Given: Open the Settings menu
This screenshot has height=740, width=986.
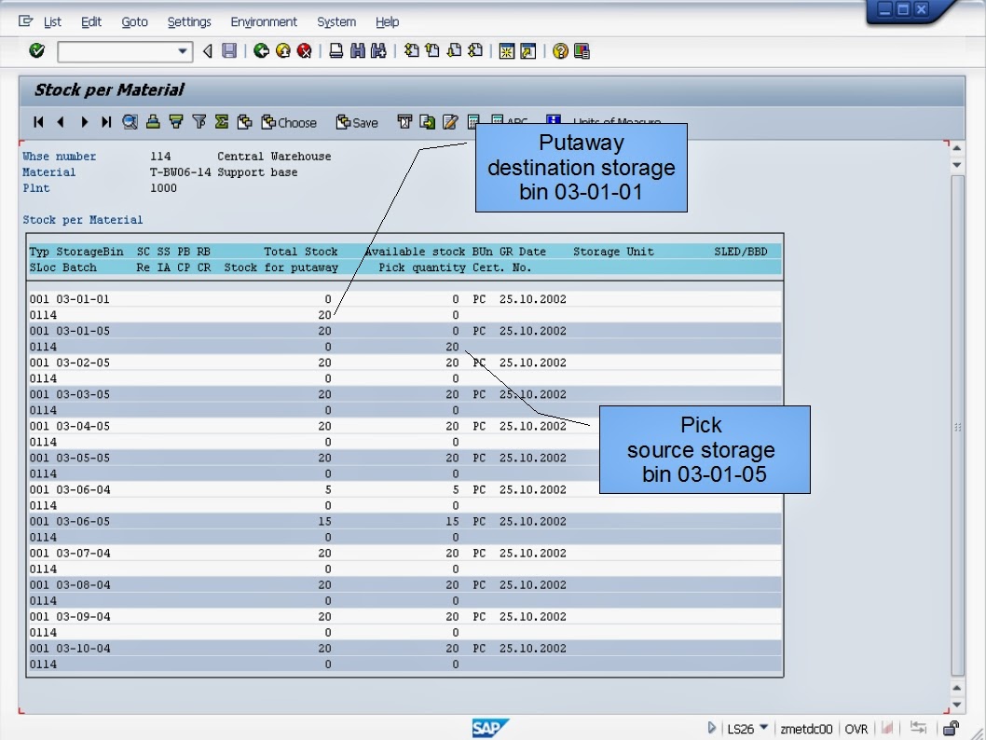Looking at the screenshot, I should click(189, 21).
